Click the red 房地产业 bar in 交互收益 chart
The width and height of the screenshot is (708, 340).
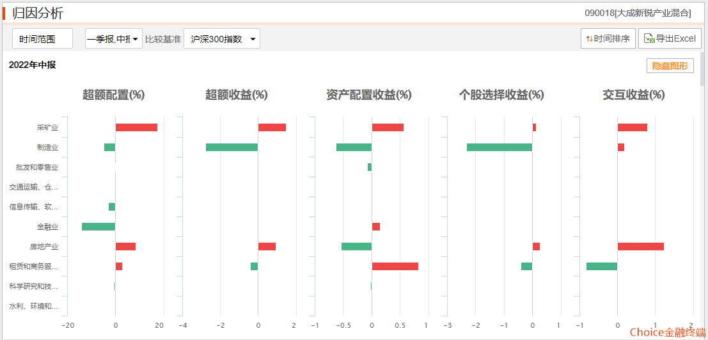[641, 247]
